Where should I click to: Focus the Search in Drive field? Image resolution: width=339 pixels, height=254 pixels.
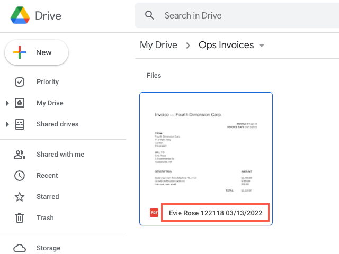pos(237,15)
